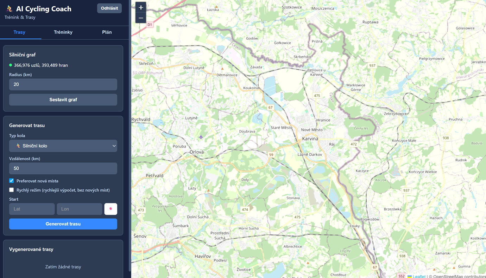Zoom out on the map
Image resolution: width=486 pixels, height=278 pixels.
(141, 18)
